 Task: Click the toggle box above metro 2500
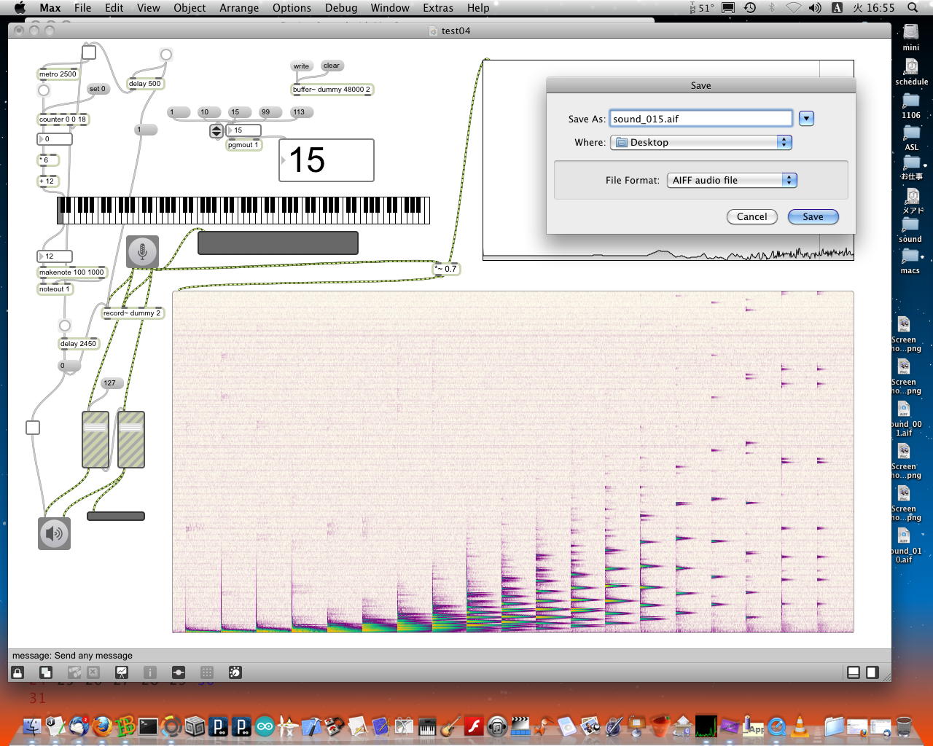coord(89,52)
